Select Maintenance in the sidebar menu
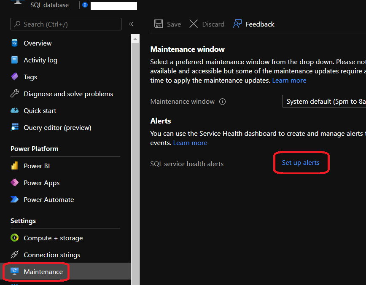Image resolution: width=366 pixels, height=285 pixels. (43, 272)
